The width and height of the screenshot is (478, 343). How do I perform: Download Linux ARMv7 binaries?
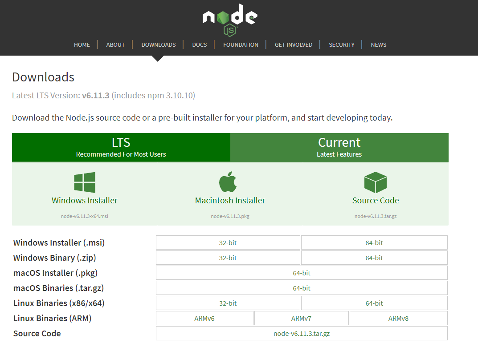[302, 319]
